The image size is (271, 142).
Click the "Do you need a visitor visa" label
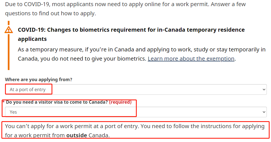coord(57,102)
